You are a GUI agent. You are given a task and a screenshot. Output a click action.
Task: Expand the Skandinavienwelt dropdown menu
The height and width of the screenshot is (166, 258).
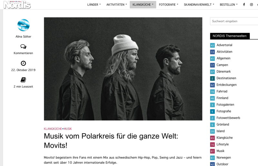coord(199,4)
